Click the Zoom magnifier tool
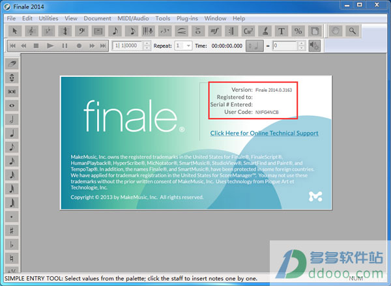The width and height of the screenshot is (391, 286). (x=353, y=31)
